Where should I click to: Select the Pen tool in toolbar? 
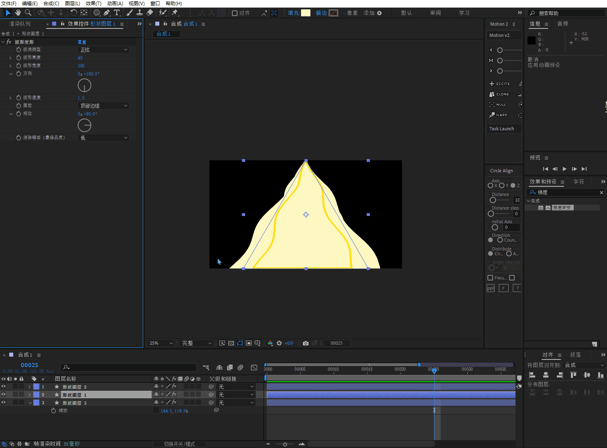pyautogui.click(x=107, y=13)
